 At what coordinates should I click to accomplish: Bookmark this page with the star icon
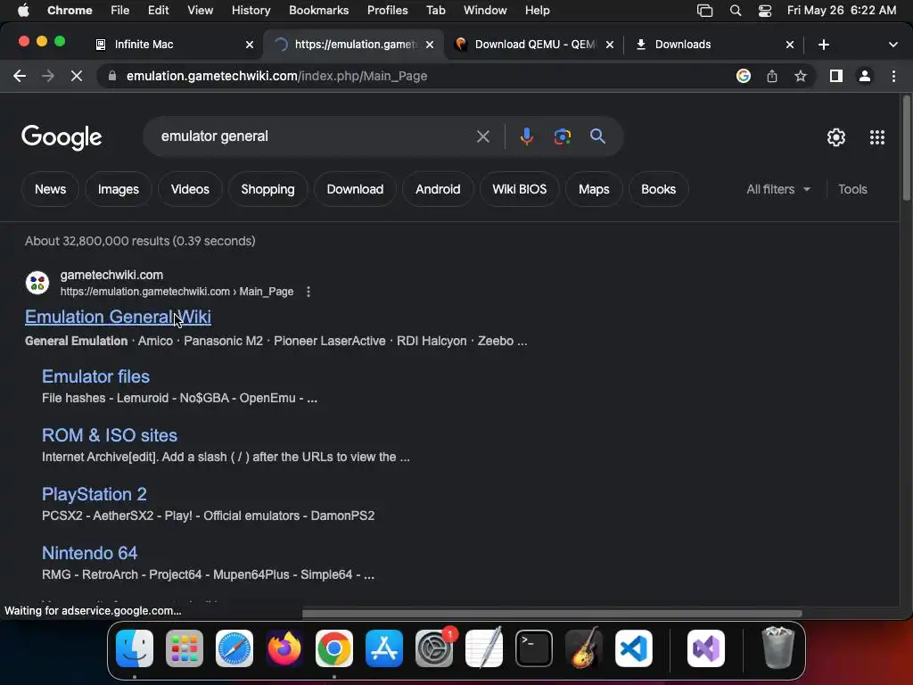801,76
